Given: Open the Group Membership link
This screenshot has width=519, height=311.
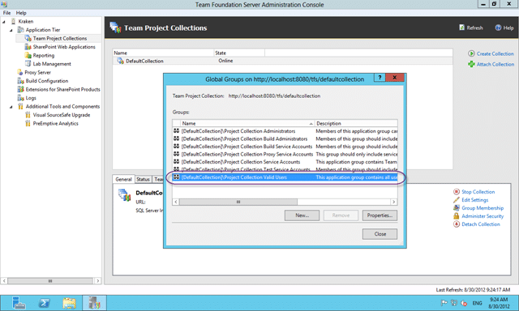Looking at the screenshot, I should pyautogui.click(x=483, y=208).
